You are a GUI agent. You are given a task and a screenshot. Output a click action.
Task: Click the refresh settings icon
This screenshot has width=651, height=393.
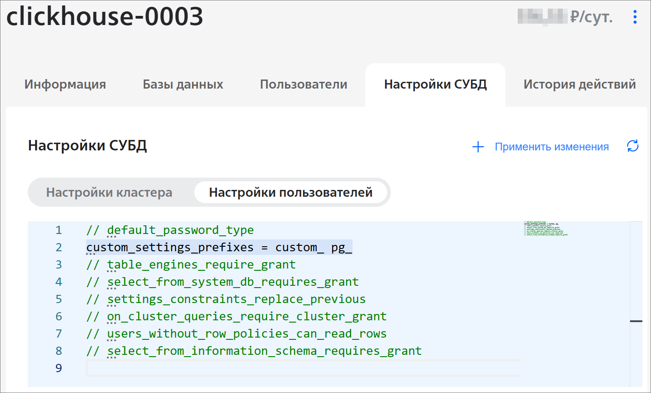633,146
